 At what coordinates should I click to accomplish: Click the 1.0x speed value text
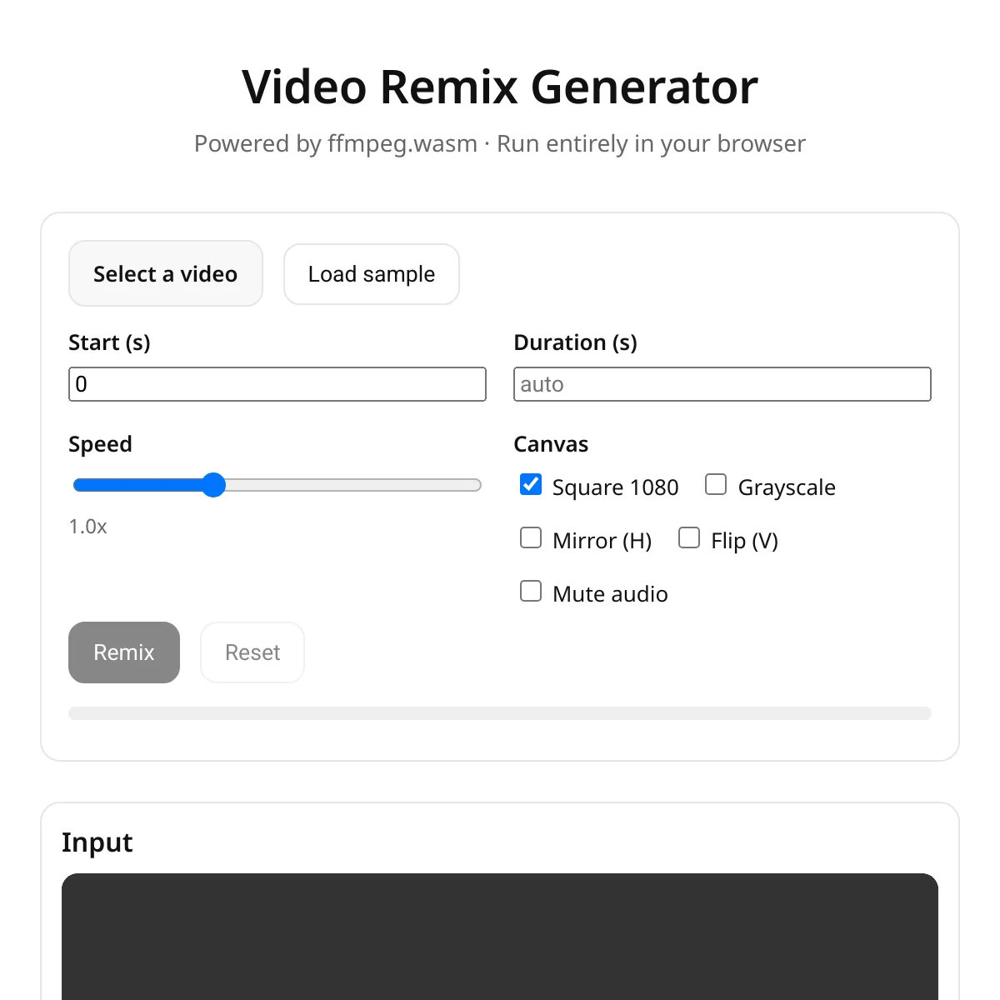click(88, 527)
